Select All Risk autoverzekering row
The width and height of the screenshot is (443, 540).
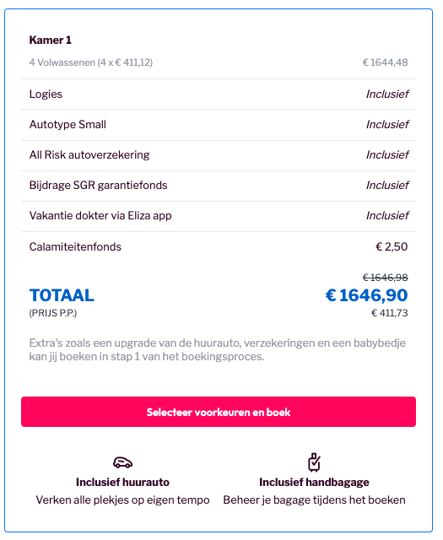coord(219,155)
